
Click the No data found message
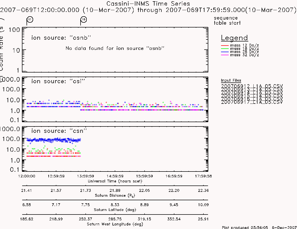tap(115, 48)
